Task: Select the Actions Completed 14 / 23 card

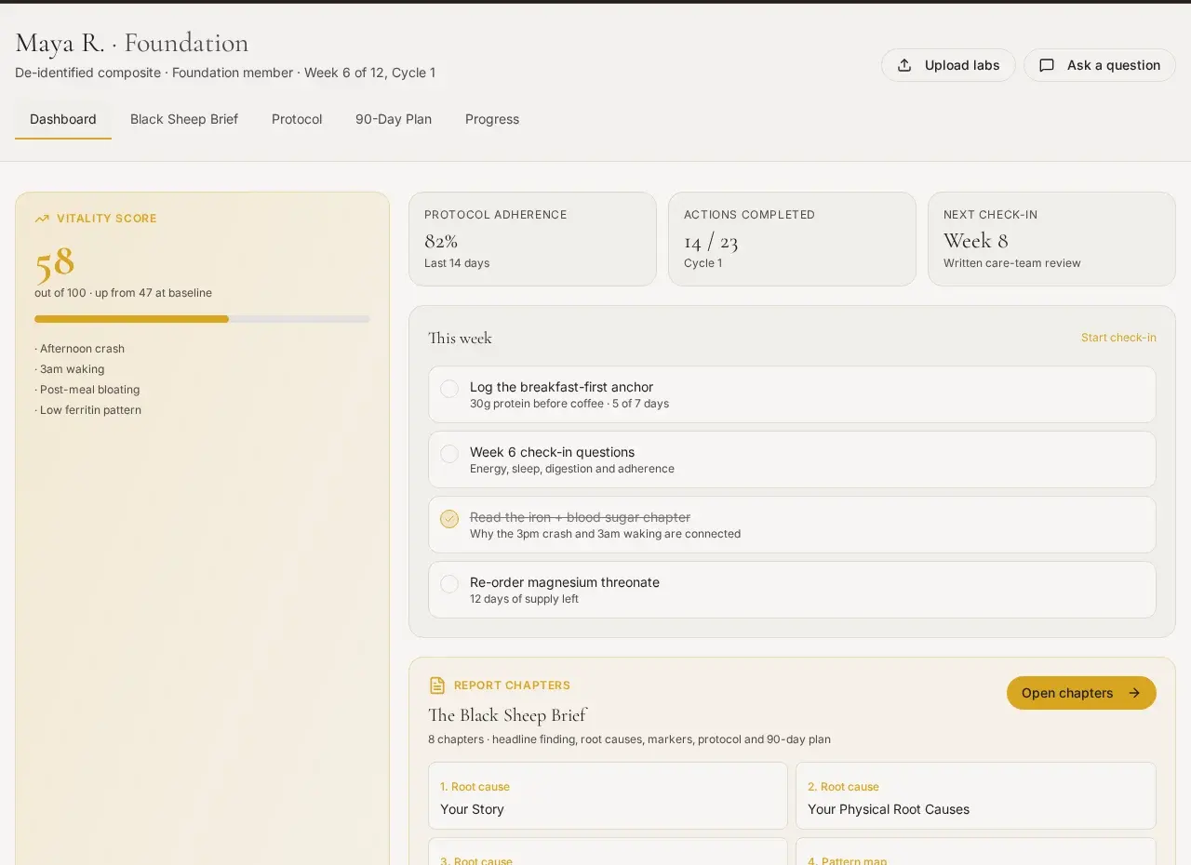Action: click(792, 239)
